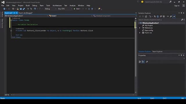Click the Undo arrow icon
The width and height of the screenshot is (186, 104).
click(35, 9)
